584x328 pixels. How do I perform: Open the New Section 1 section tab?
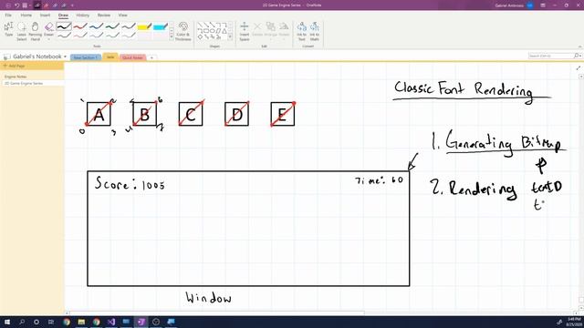pos(85,57)
